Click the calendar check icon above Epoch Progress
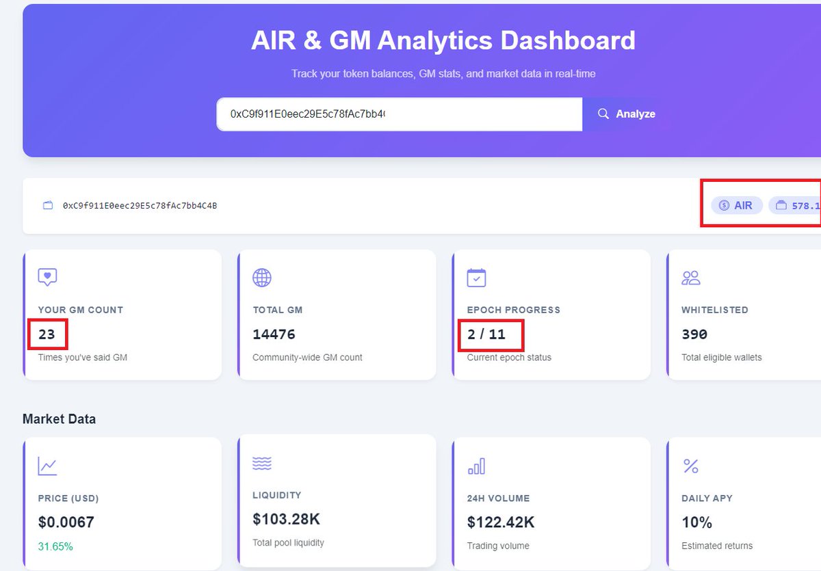The width and height of the screenshot is (821, 571). pos(476,277)
